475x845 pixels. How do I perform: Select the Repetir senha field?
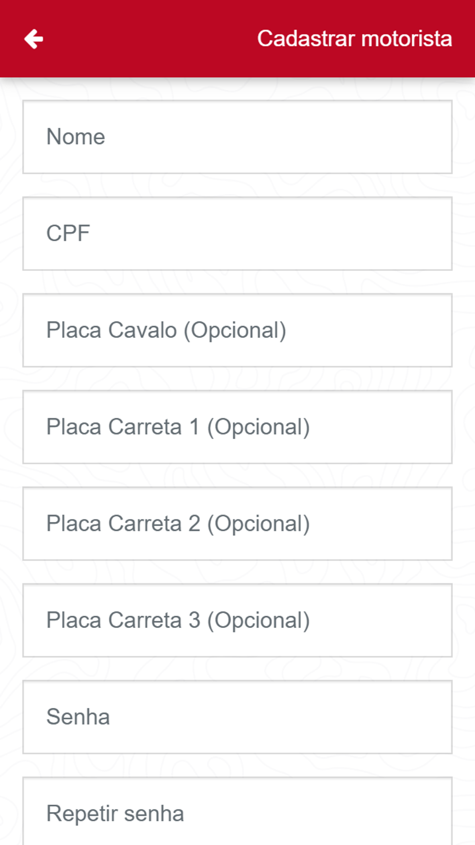pyautogui.click(x=237, y=811)
